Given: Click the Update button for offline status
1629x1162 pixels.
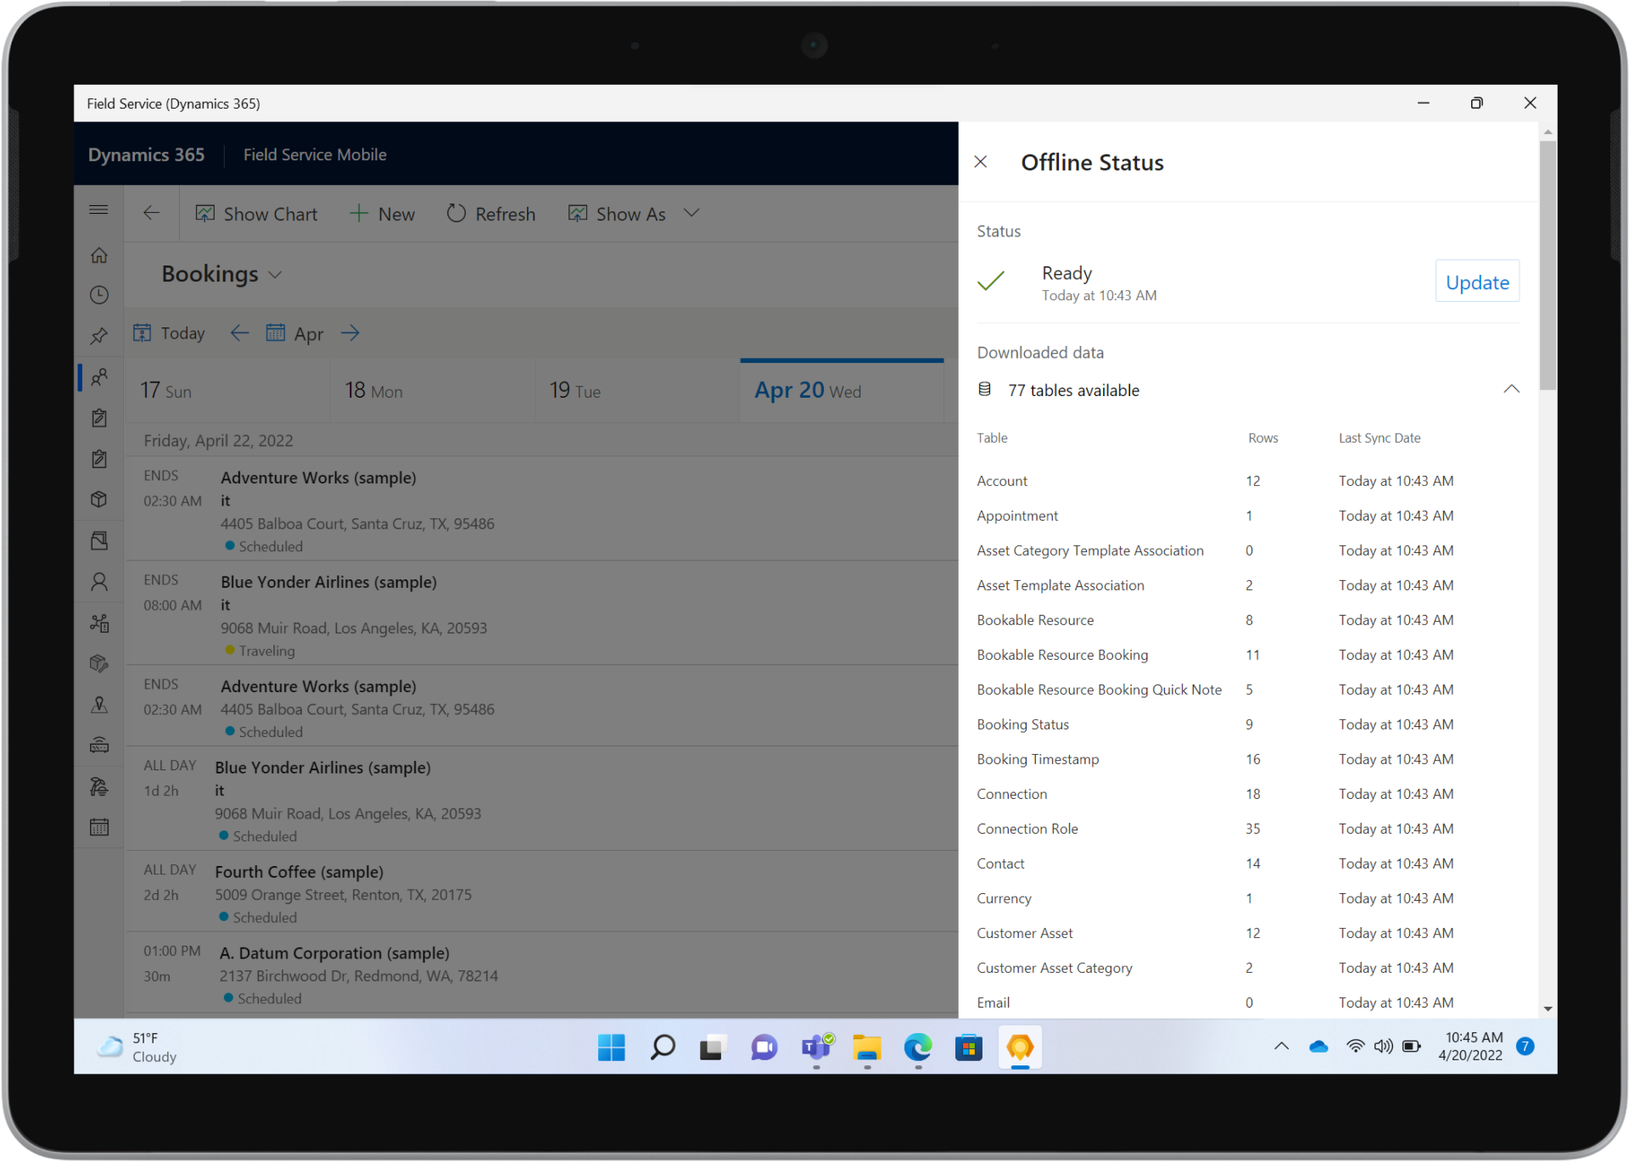Looking at the screenshot, I should (x=1476, y=281).
